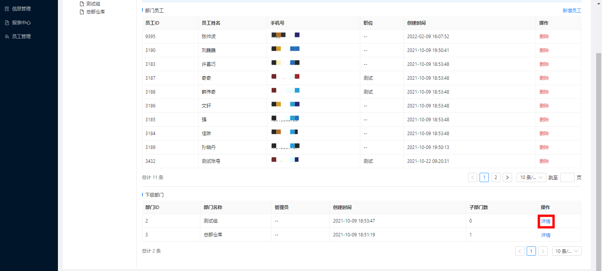Click 删除 for employee 张帅波
This screenshot has width=602, height=271.
coord(544,36)
